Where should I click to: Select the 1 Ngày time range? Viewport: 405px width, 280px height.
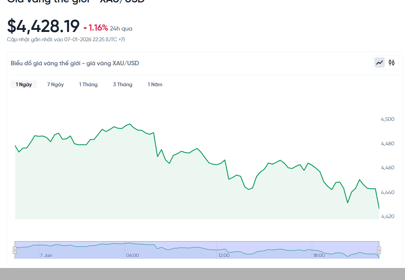24,85
